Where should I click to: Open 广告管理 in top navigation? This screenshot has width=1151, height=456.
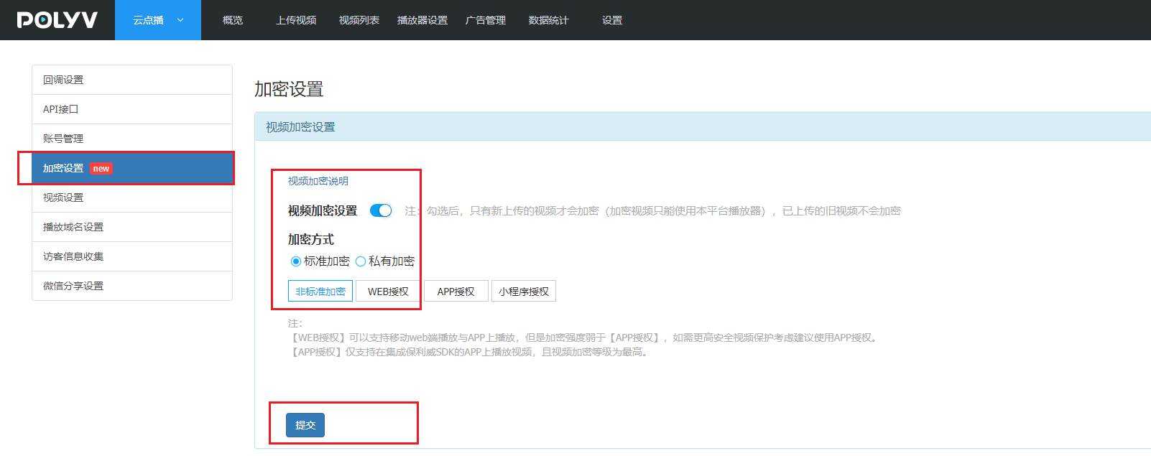point(486,20)
